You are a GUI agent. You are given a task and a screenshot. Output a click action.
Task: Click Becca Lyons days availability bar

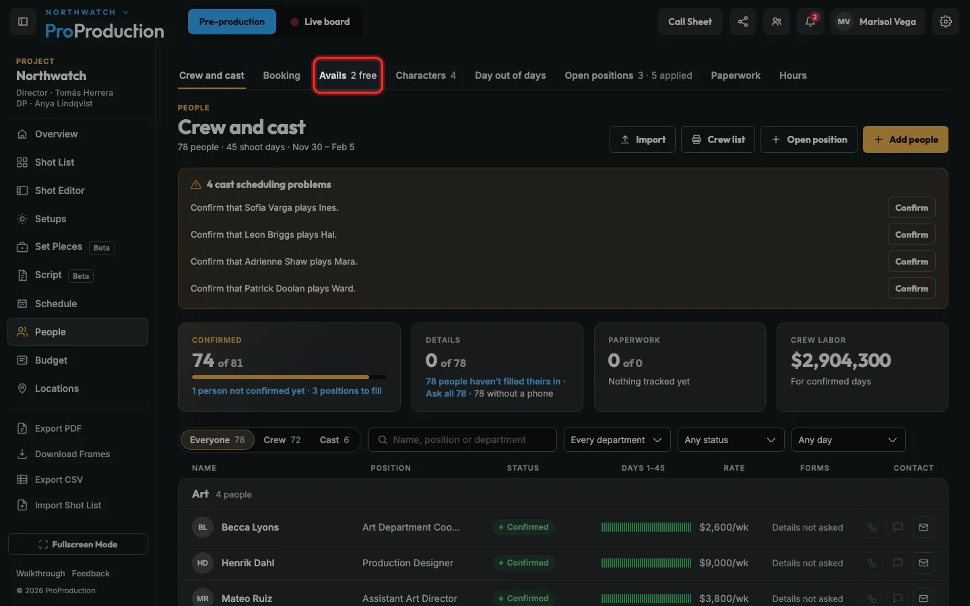click(x=646, y=527)
